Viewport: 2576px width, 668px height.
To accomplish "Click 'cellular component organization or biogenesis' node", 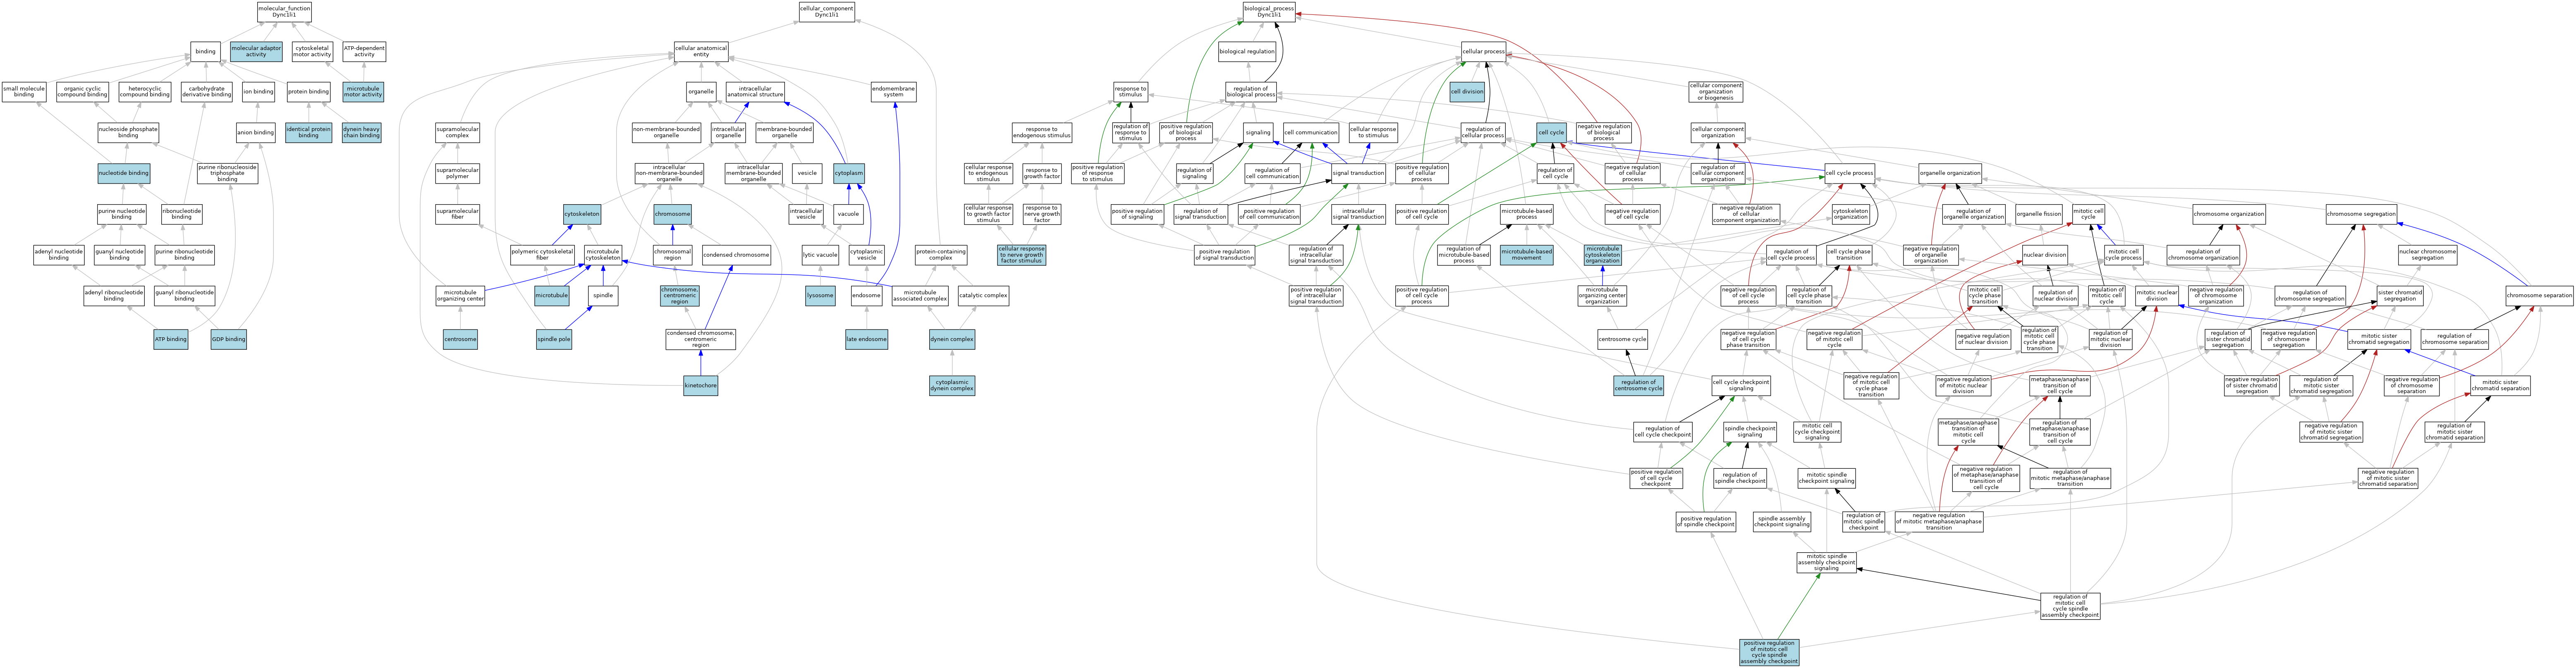I will pyautogui.click(x=1715, y=92).
